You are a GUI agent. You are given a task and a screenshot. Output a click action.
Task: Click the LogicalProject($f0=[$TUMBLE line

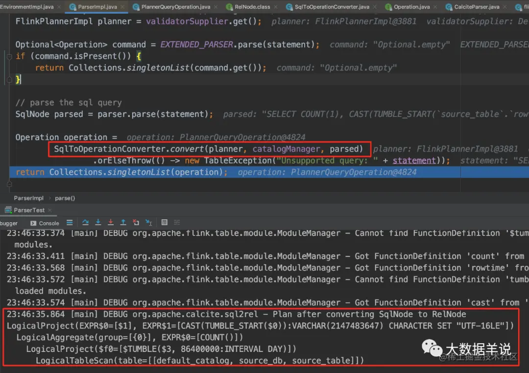point(161,349)
